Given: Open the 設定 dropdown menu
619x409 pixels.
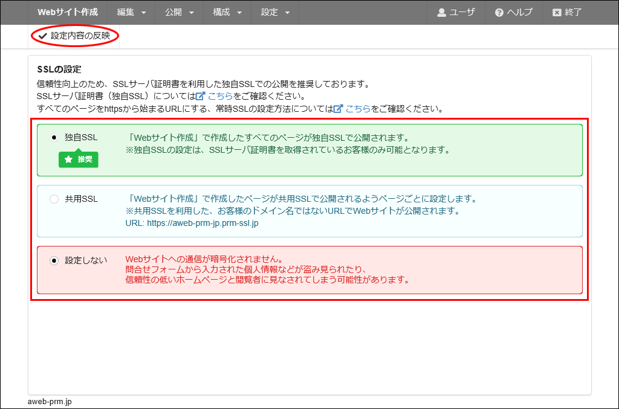Looking at the screenshot, I should click(x=276, y=13).
